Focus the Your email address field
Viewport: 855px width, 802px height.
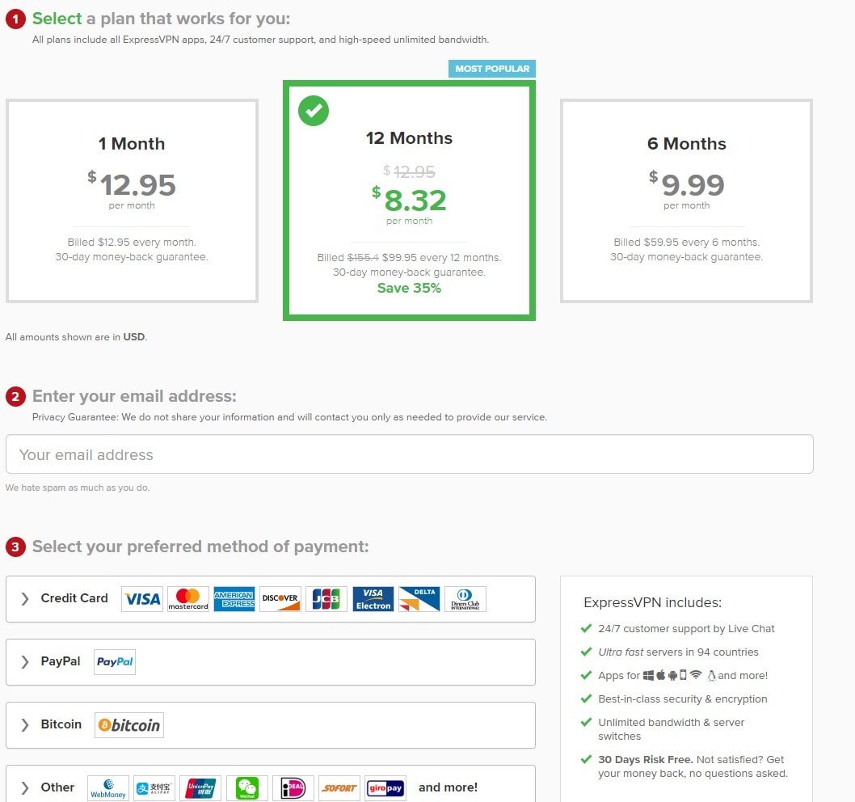[x=410, y=454]
